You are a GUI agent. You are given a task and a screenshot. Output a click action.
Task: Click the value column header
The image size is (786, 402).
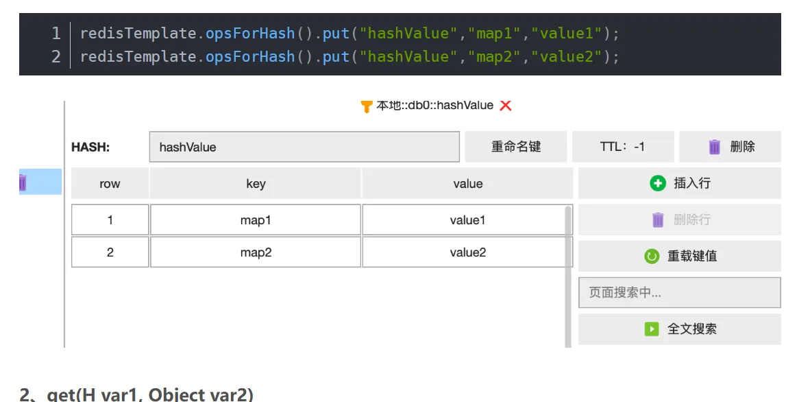[x=467, y=184]
